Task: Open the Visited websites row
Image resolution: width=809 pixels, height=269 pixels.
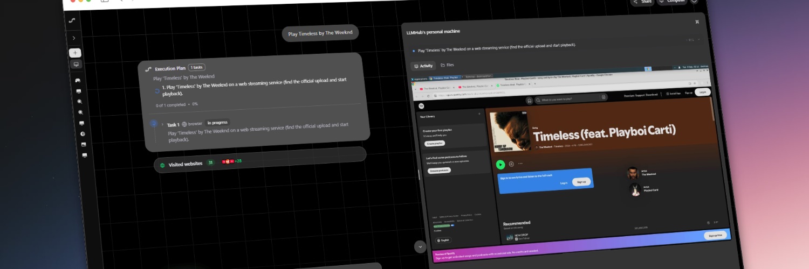Action: click(260, 161)
